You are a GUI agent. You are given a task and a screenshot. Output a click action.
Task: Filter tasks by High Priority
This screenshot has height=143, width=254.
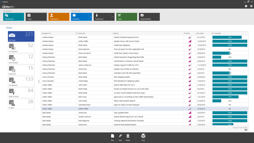tap(21, 93)
